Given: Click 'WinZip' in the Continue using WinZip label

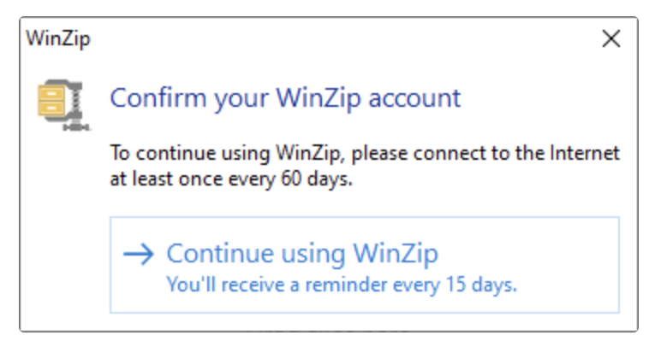Looking at the screenshot, I should (x=396, y=254).
